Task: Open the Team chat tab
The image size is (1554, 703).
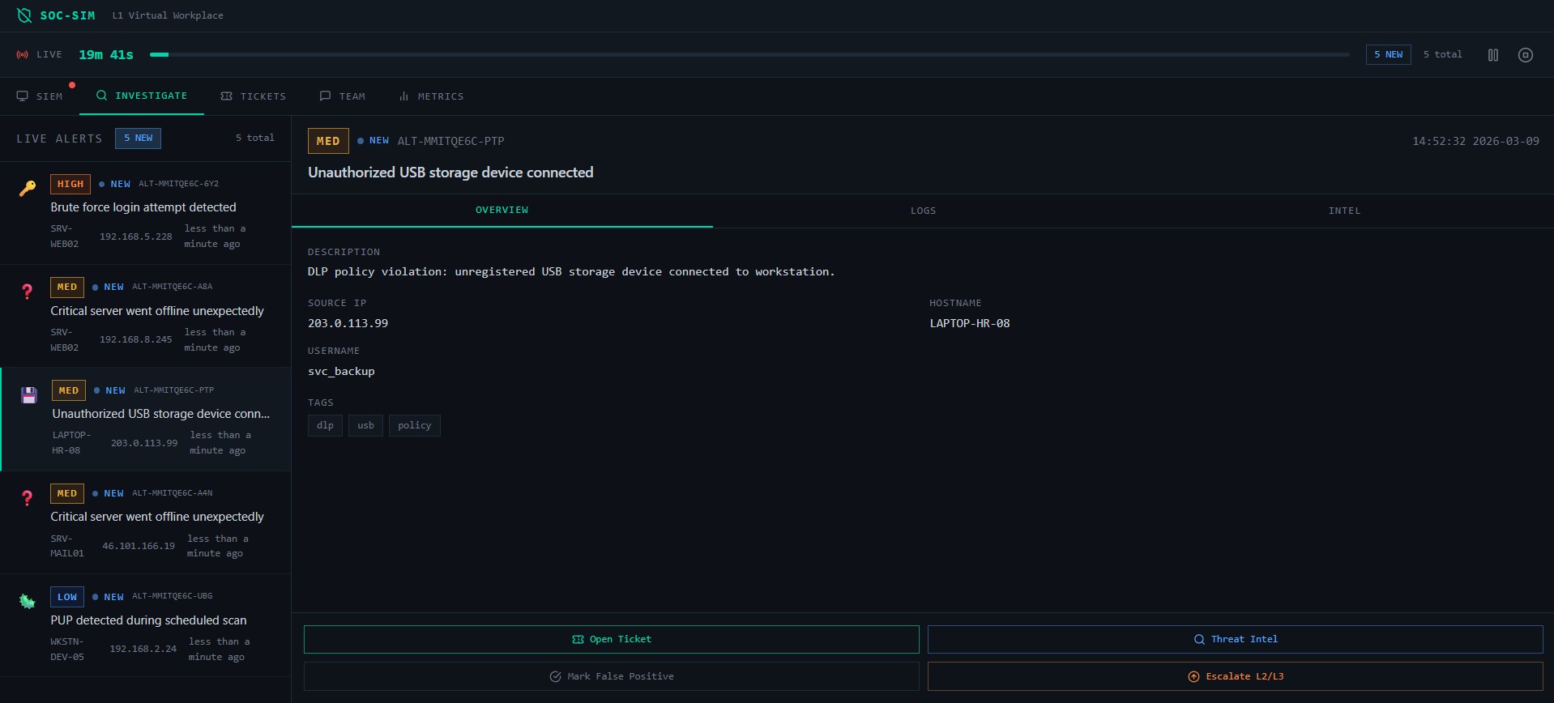Action: [342, 96]
